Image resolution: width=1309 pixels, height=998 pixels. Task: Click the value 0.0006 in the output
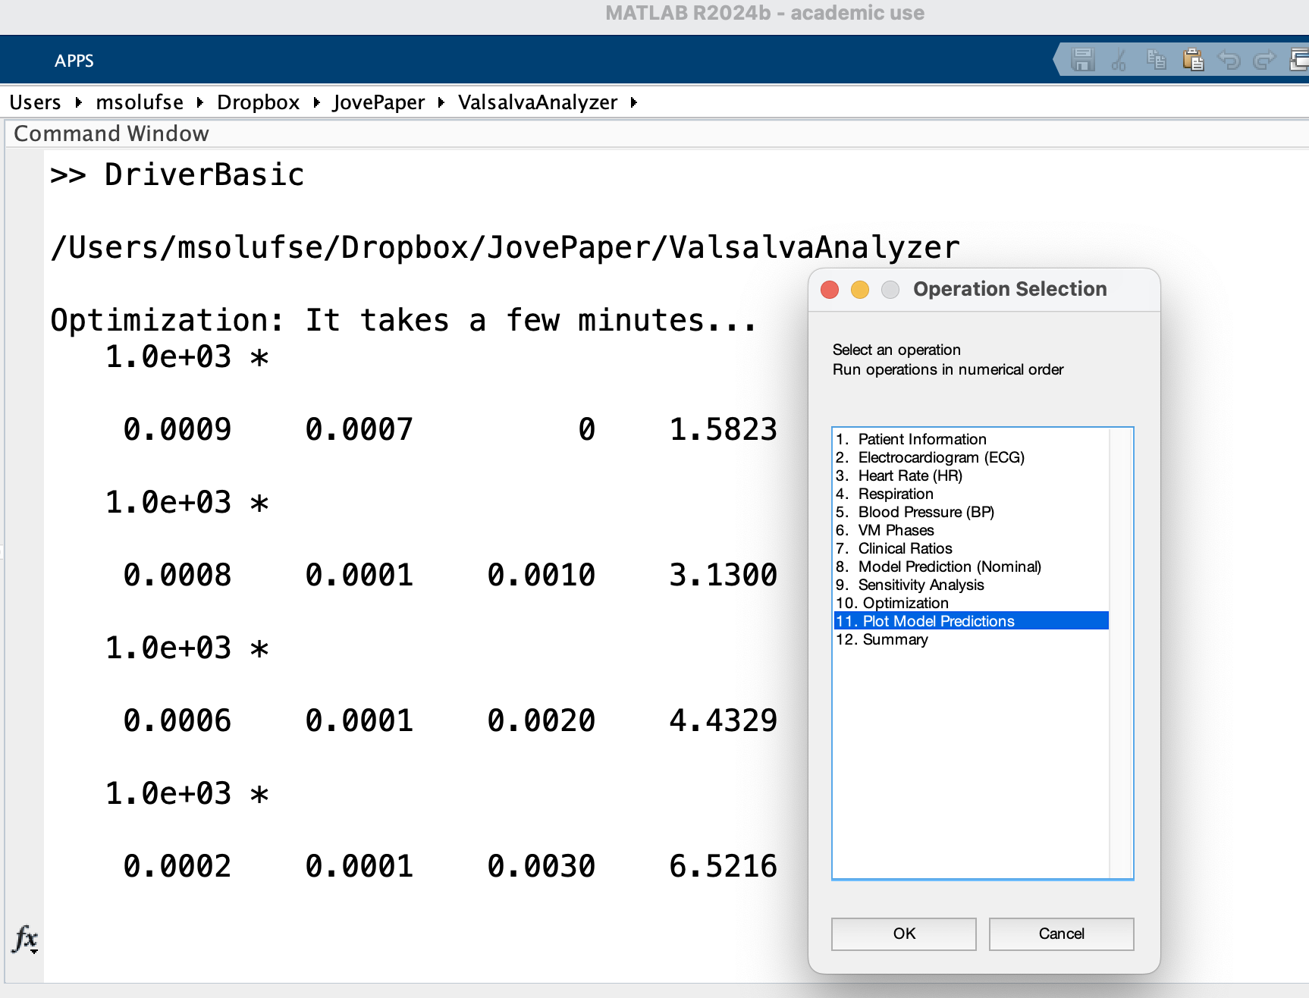coord(177,721)
